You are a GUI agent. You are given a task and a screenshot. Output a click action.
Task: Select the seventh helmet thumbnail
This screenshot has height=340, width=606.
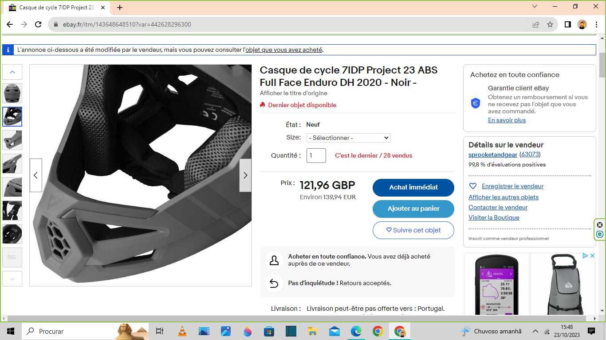(12, 234)
